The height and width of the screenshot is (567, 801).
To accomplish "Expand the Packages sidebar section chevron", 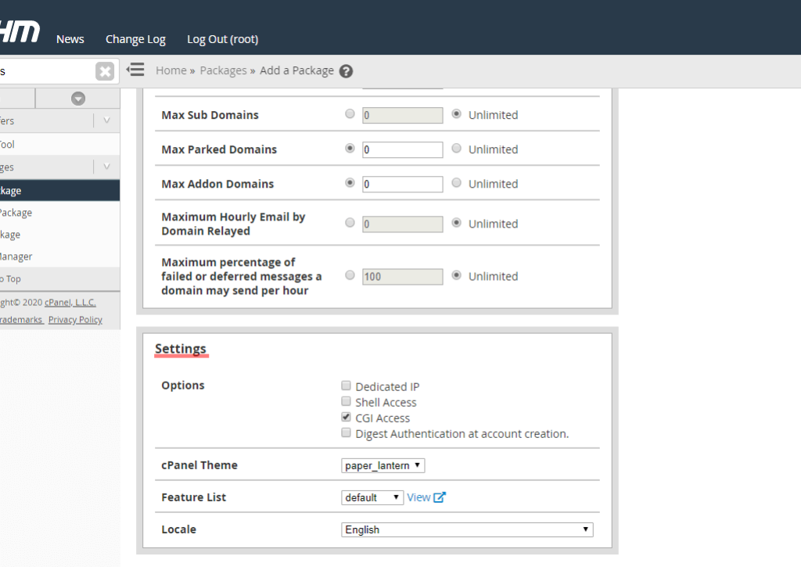I will [x=106, y=167].
